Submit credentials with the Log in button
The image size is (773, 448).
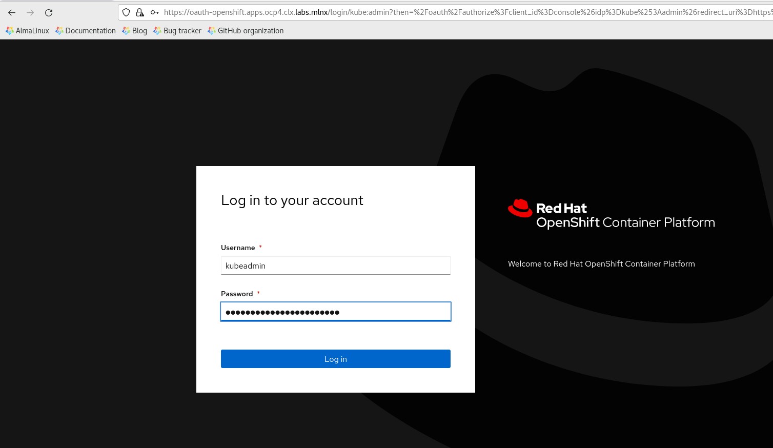(336, 359)
